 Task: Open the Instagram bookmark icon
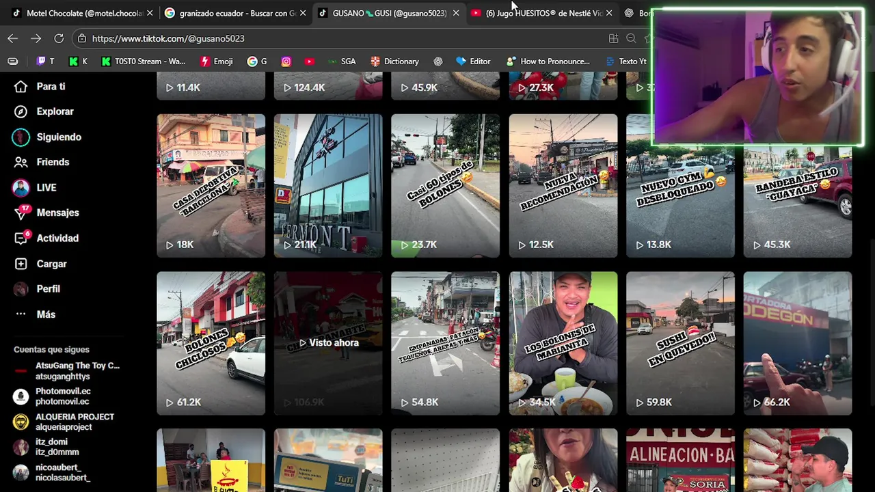click(286, 61)
